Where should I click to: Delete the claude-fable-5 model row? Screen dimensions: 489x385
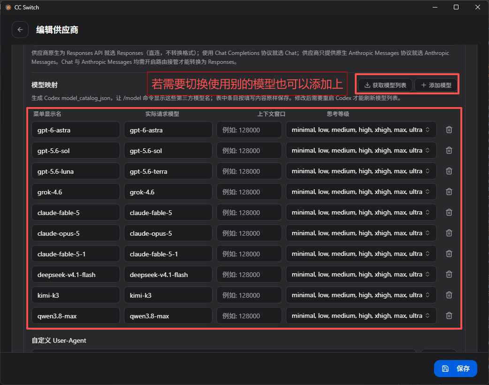[x=449, y=213]
